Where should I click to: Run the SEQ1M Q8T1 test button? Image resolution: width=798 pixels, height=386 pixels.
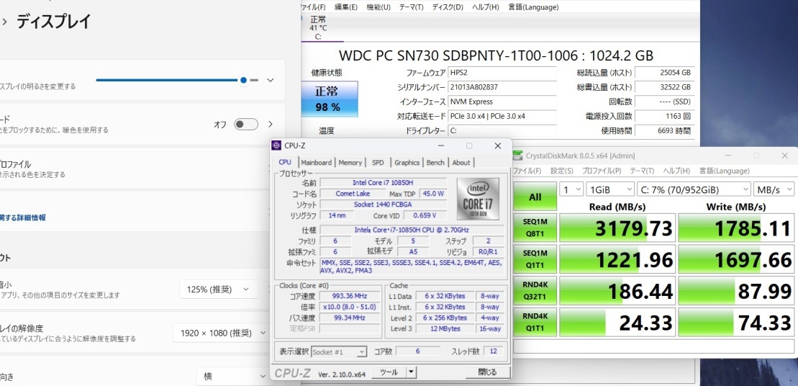pos(535,228)
